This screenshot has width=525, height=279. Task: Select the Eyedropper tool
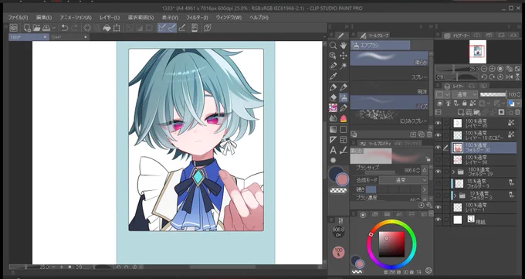pyautogui.click(x=333, y=77)
